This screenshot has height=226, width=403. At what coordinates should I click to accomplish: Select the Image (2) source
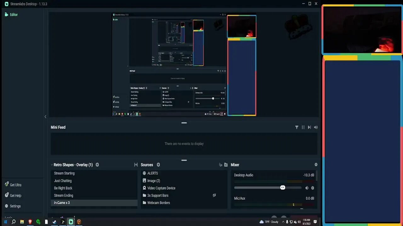pos(184,181)
